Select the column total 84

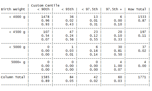click(72, 77)
